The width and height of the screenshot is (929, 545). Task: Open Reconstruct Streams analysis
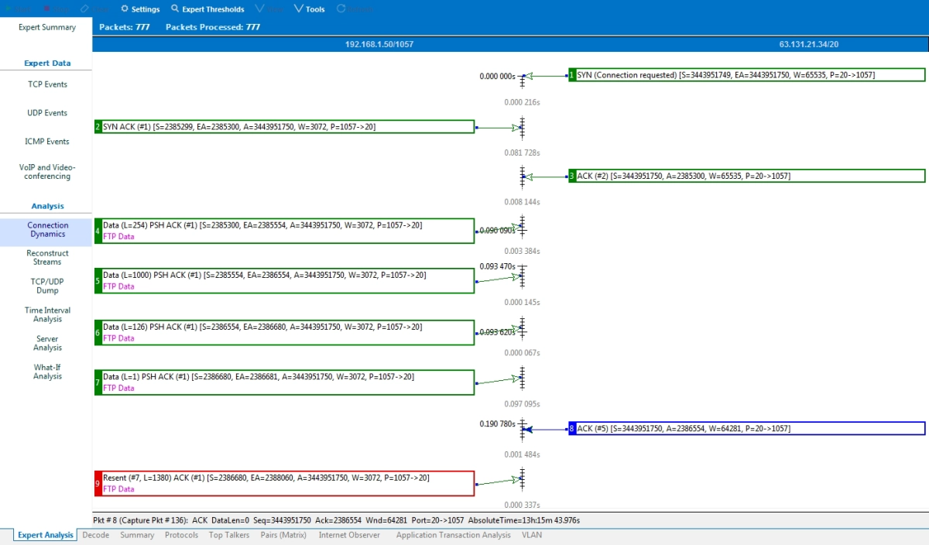47,257
